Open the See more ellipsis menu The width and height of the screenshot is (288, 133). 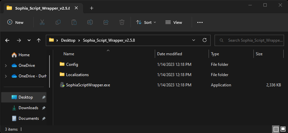click(200, 22)
